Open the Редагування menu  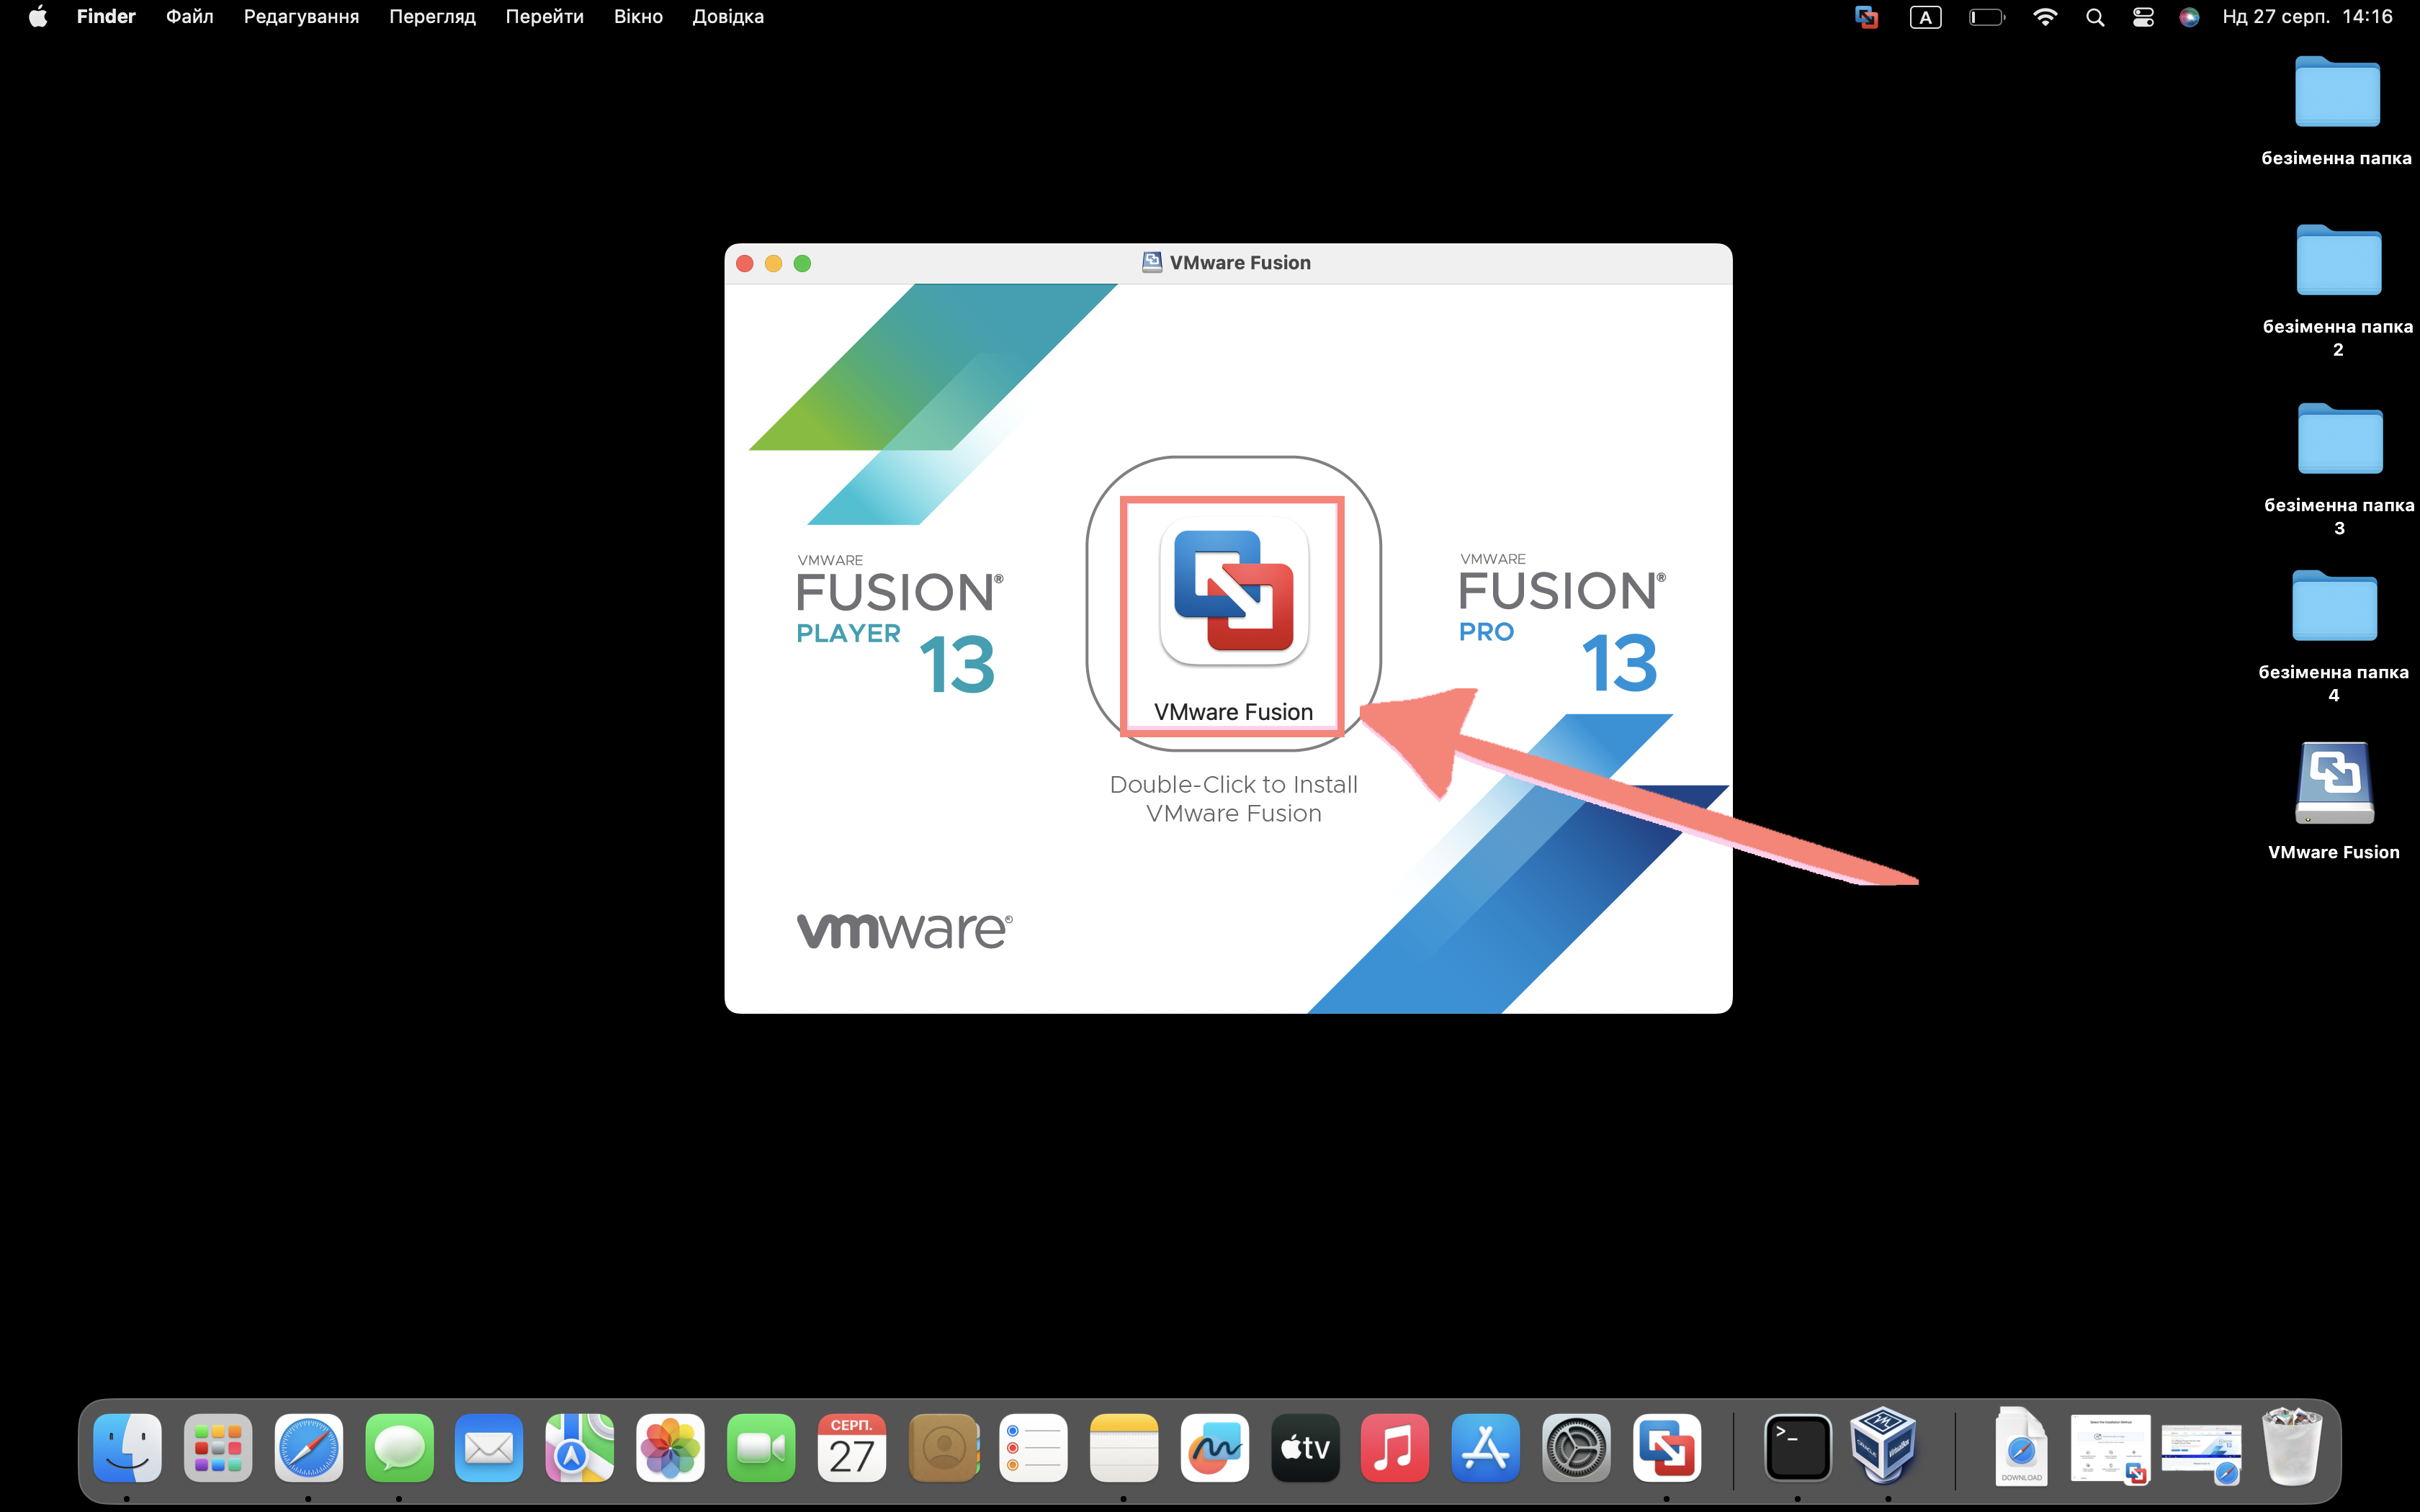tap(301, 16)
